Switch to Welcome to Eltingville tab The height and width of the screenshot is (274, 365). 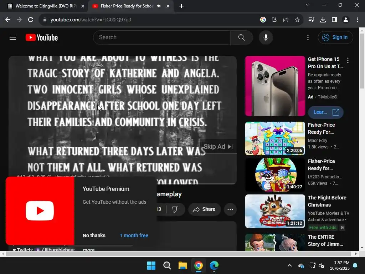point(46,6)
